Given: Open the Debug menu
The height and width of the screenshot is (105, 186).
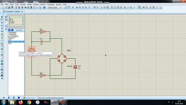Looking at the screenshot, I should [x=36, y=4].
